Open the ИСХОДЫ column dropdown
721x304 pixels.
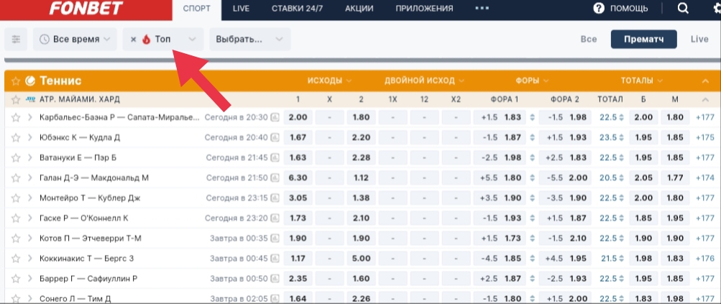point(329,80)
